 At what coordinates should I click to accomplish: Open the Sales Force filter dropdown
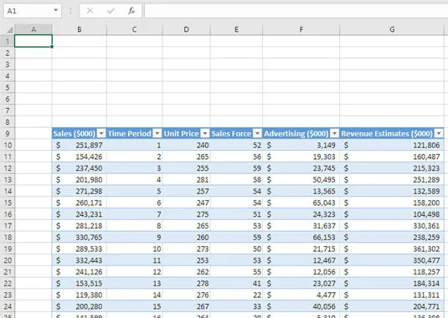pos(257,133)
